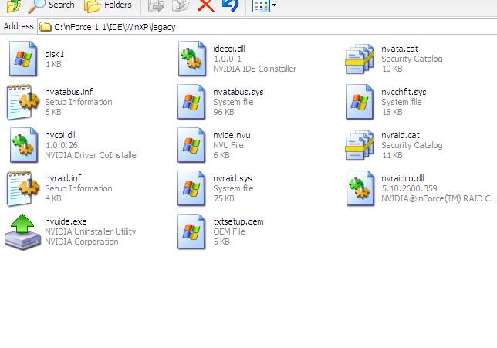Click the address bar path field
The height and width of the screenshot is (348, 497).
coord(267,27)
